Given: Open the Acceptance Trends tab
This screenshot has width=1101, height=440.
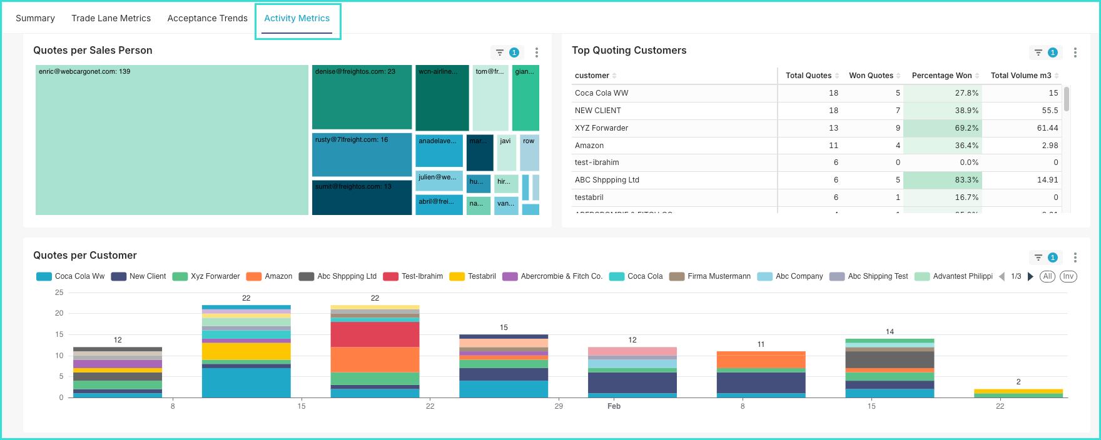Looking at the screenshot, I should pos(207,18).
